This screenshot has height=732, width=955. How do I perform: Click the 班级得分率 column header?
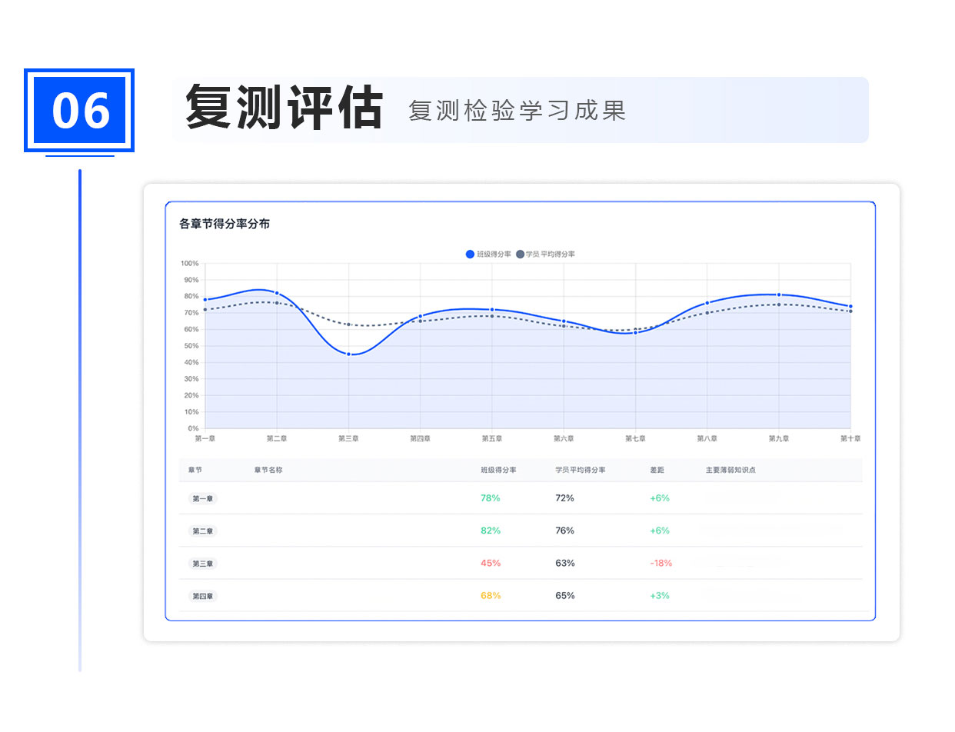498,470
